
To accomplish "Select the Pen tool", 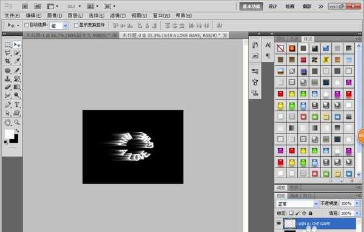I will [x=8, y=104].
